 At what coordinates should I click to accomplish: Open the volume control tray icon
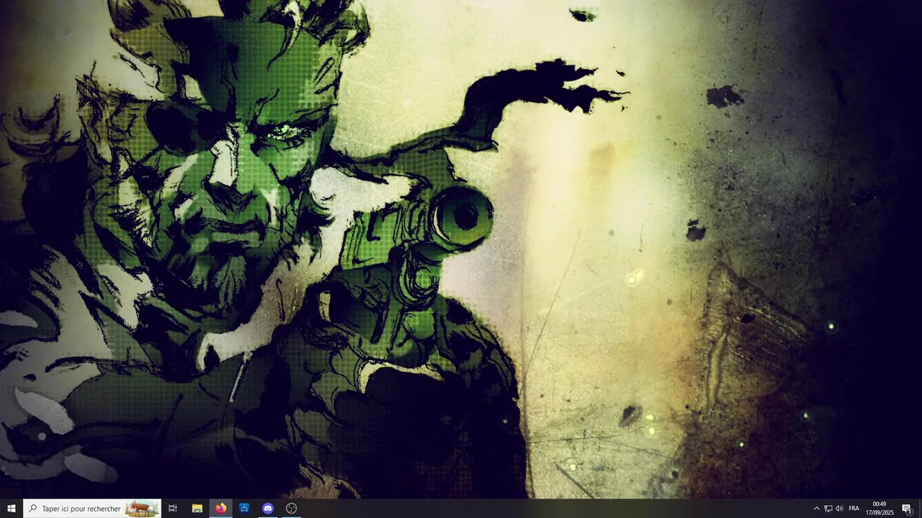pos(839,509)
